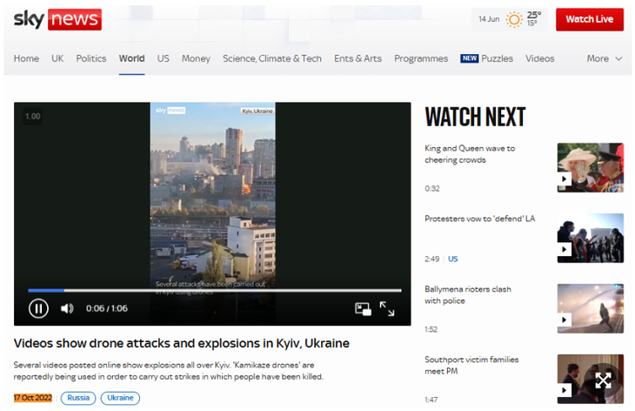Select the Russia topic tag
The image size is (635, 411).
coord(78,398)
